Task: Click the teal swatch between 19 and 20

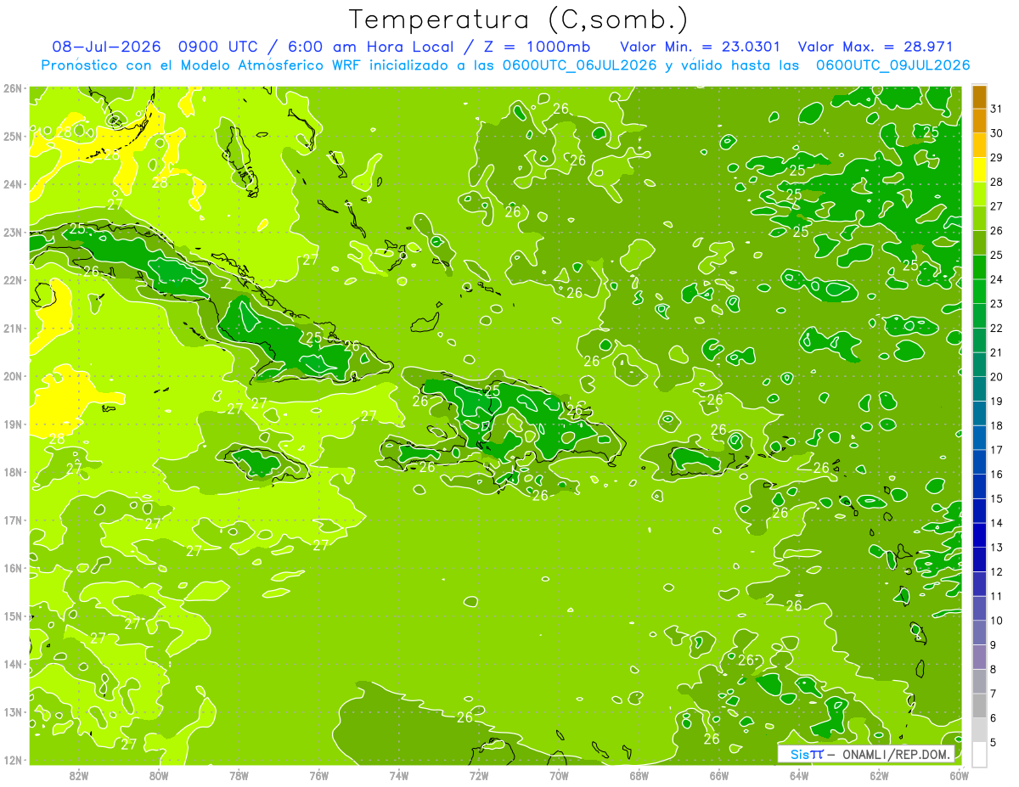Action: (x=979, y=389)
